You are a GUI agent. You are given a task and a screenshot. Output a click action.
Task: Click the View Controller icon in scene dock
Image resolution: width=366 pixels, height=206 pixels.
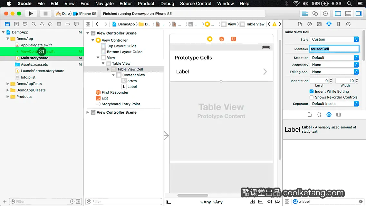pos(210,39)
